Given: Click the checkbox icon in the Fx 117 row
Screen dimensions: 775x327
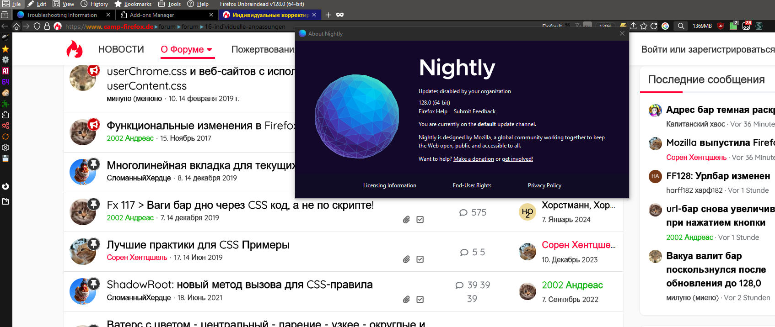Looking at the screenshot, I should [420, 219].
